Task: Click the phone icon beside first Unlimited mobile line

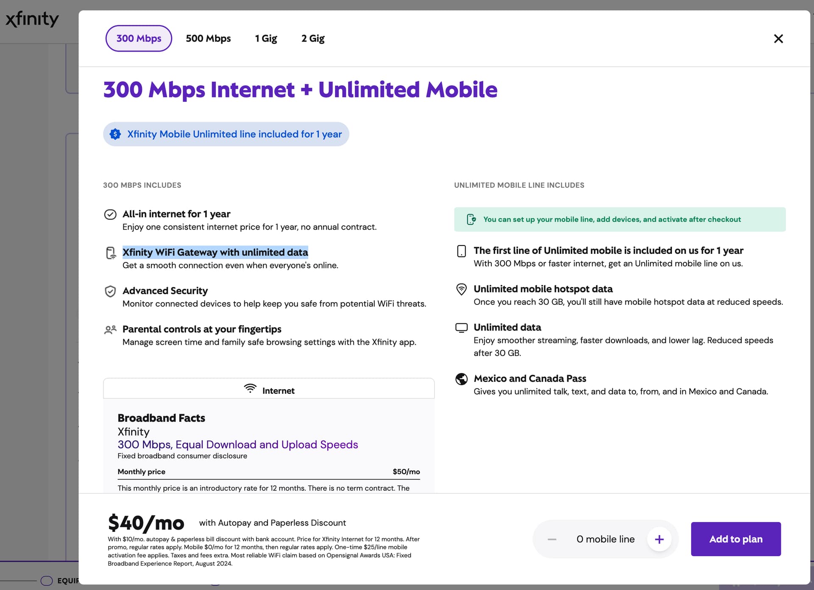Action: pos(461,251)
